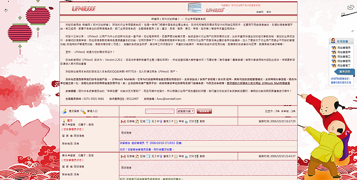
Task: Click the lightbulb 置顶 icon on message 7
Action: tap(64, 121)
